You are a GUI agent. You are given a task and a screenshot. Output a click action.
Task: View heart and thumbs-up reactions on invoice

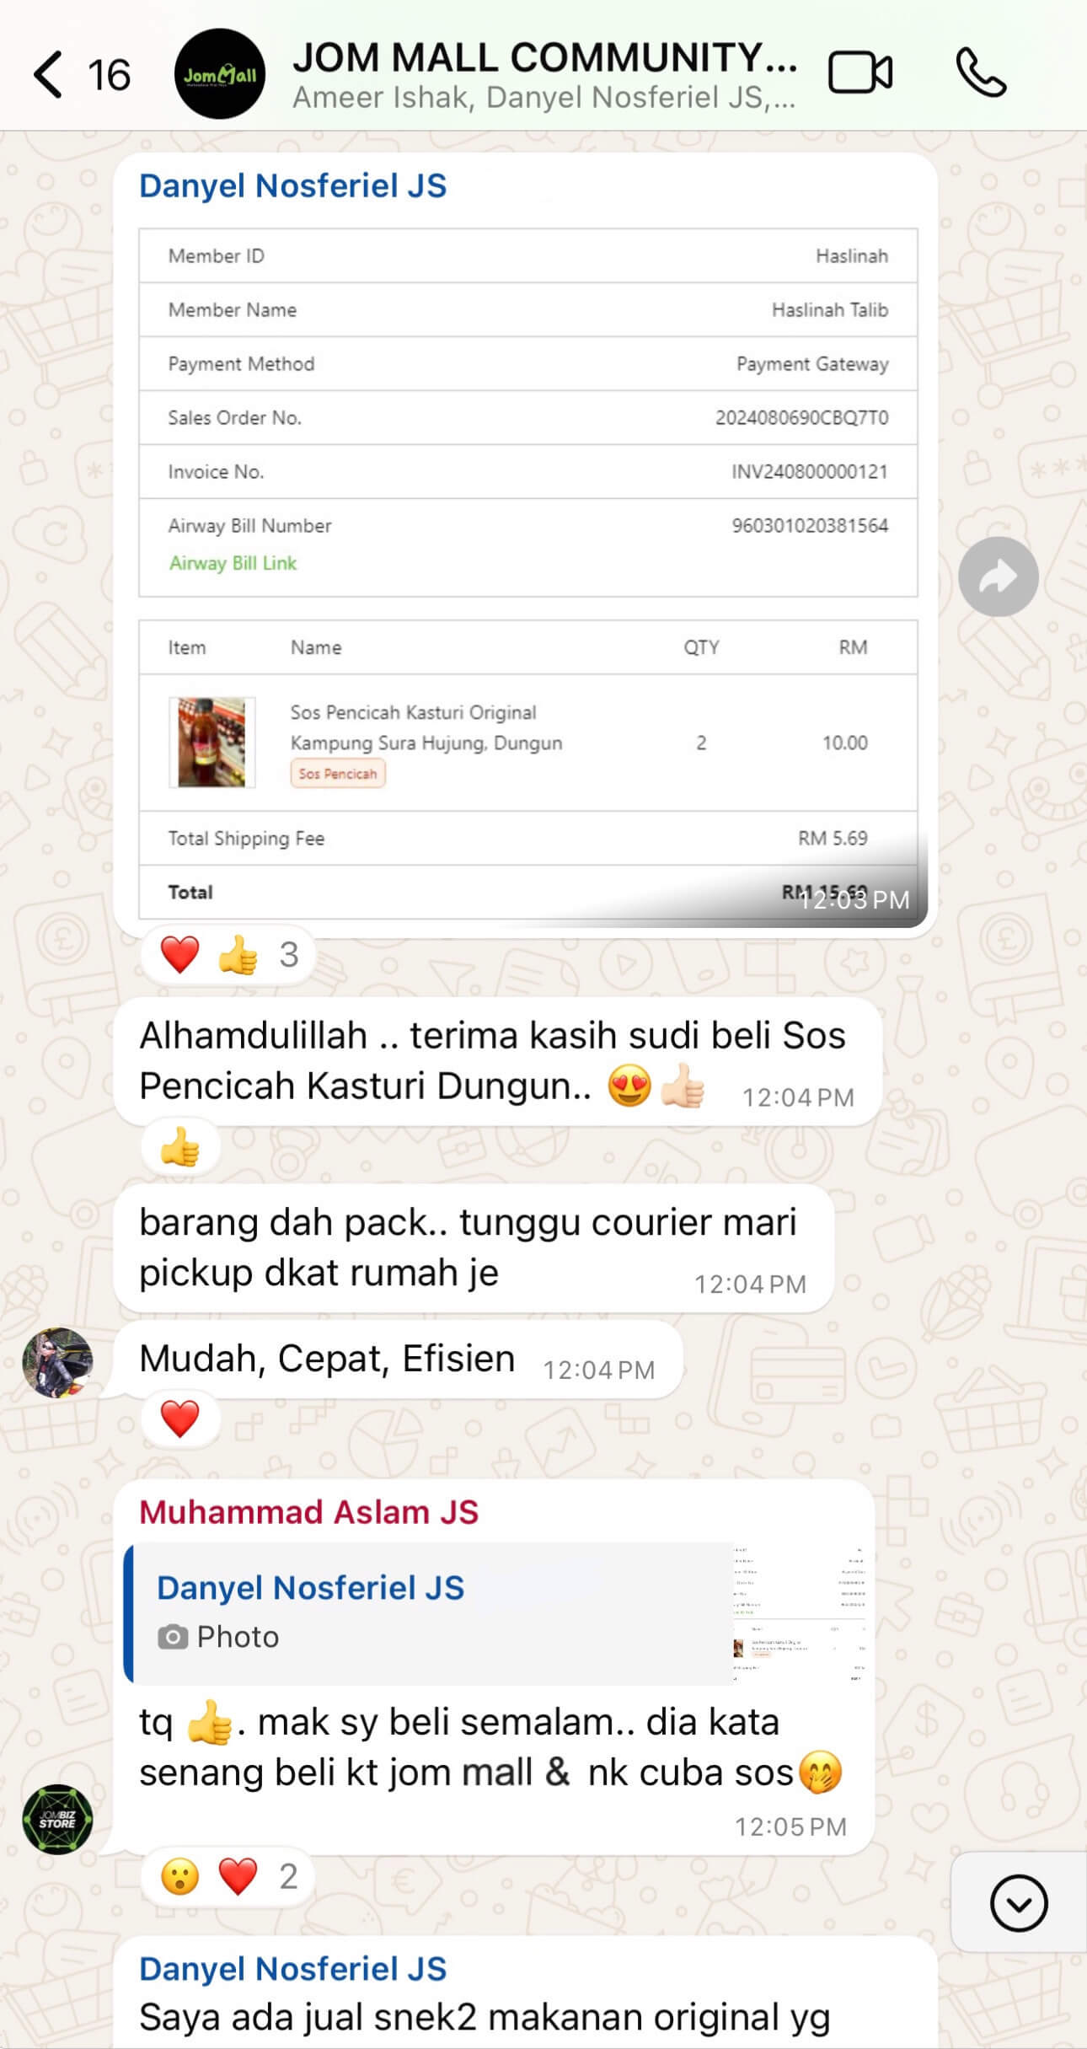pyautogui.click(x=228, y=955)
